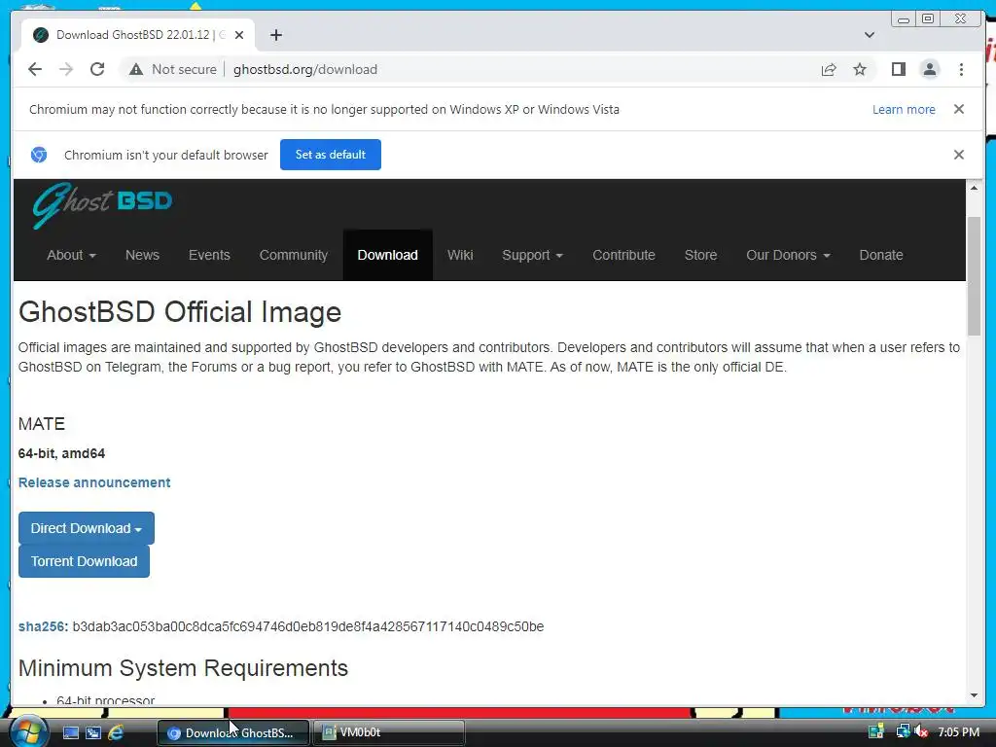Click the network tray icon
Image resolution: width=996 pixels, height=747 pixels.
(x=903, y=731)
